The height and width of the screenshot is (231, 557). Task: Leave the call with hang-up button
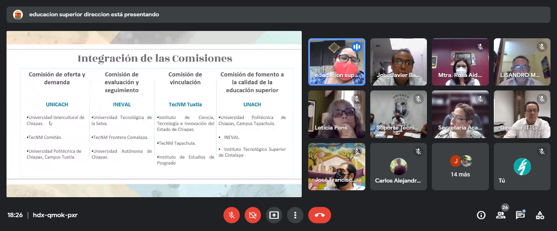coord(320,215)
